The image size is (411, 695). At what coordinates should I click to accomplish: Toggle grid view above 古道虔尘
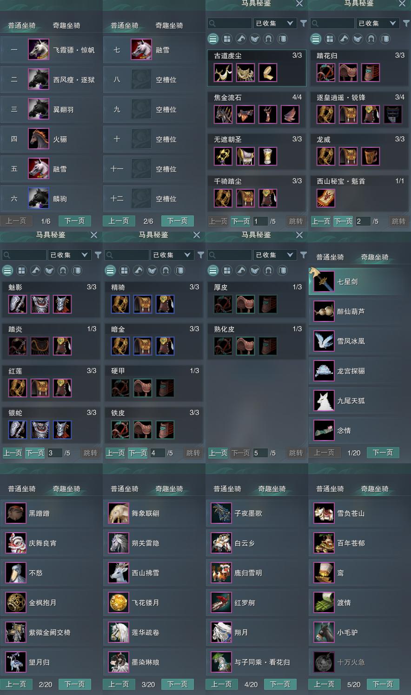point(227,39)
